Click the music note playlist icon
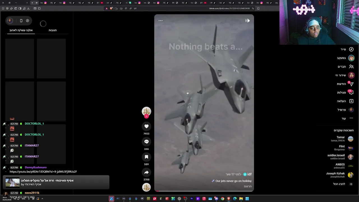This screenshot has height=202, width=359. (x=24, y=8)
